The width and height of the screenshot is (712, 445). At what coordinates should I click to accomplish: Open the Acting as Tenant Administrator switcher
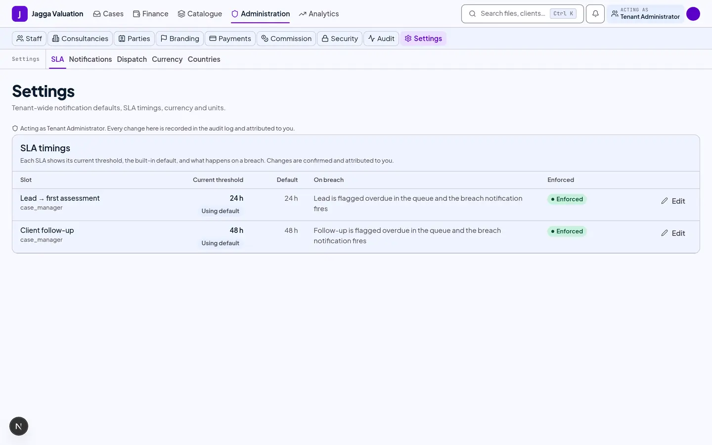pos(645,14)
